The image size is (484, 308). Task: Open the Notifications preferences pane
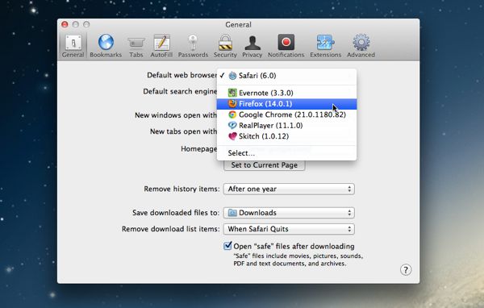pos(286,46)
